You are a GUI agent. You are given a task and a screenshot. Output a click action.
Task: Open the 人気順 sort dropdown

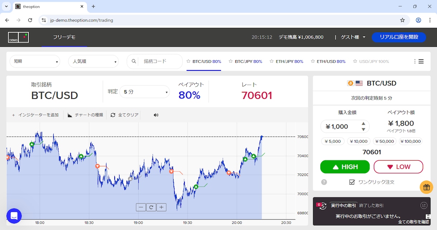click(93, 62)
